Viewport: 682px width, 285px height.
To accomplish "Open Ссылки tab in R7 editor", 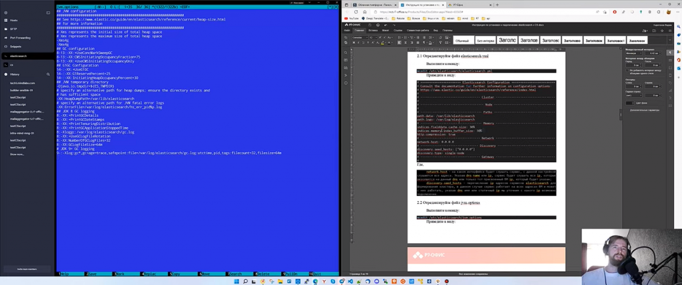I will [398, 31].
